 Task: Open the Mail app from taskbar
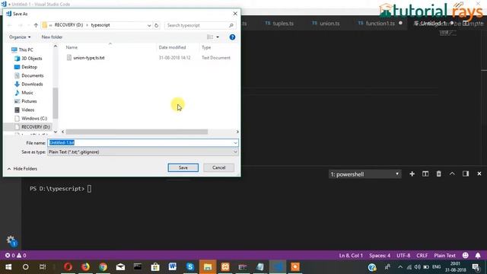click(120, 267)
